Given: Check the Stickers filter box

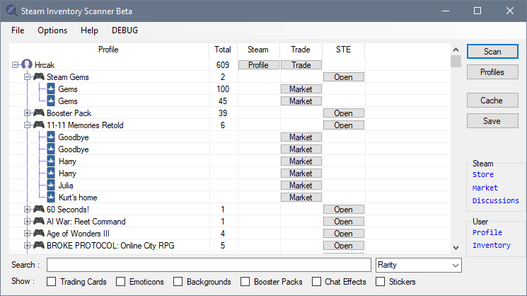Looking at the screenshot, I should [380, 282].
